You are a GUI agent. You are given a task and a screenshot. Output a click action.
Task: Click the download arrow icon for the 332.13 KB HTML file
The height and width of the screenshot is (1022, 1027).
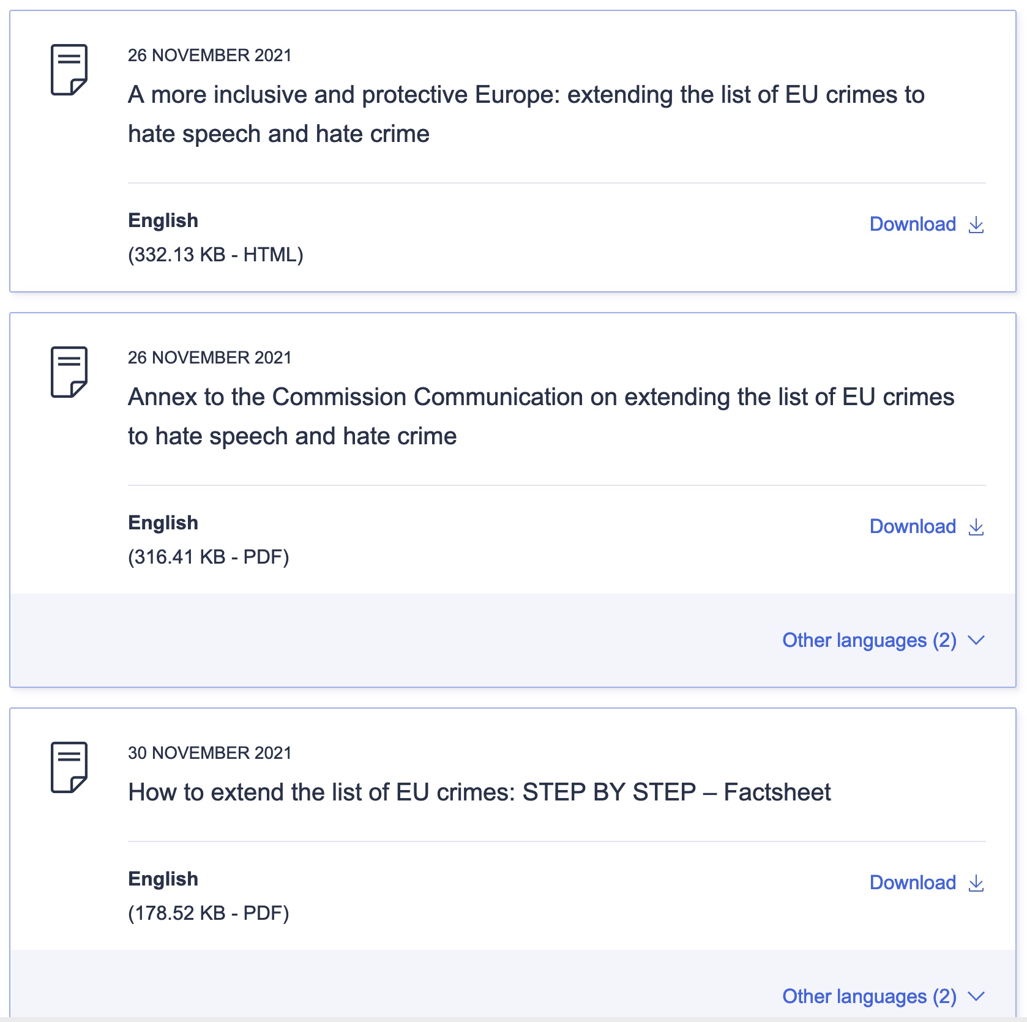976,225
